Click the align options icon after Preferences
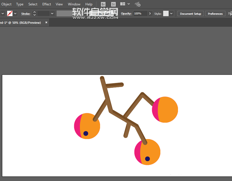 coord(230,14)
